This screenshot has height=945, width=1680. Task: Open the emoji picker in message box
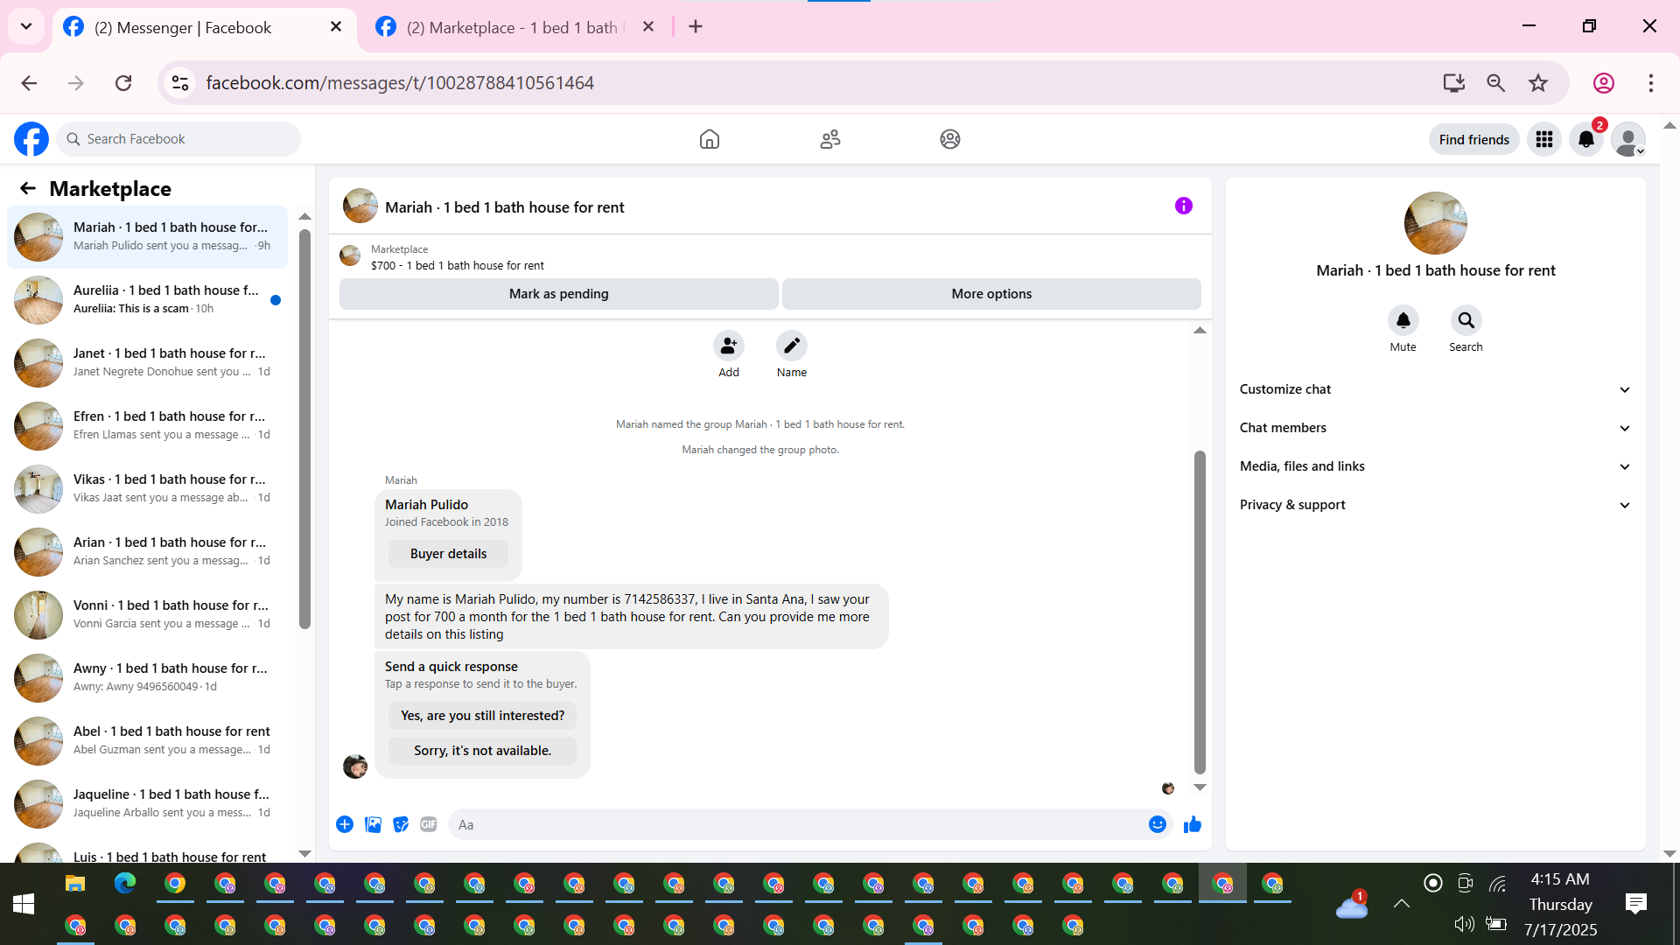click(1157, 824)
